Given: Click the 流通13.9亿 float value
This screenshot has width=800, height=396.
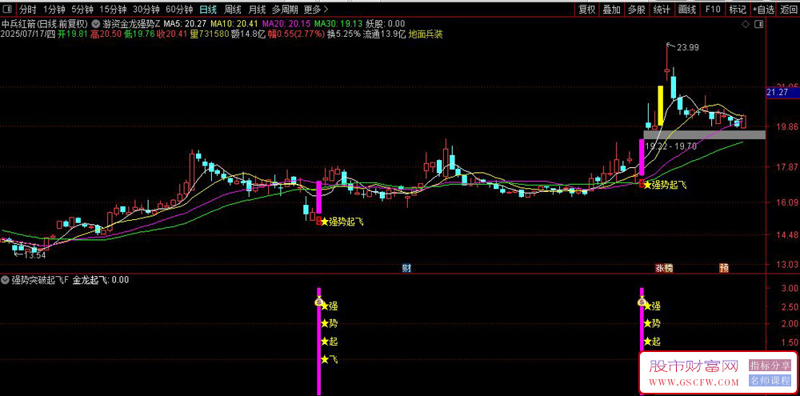Looking at the screenshot, I should [384, 34].
